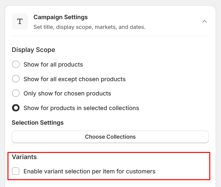
Task: Click the T icon beside Campaign Settings
Action: (x=20, y=21)
